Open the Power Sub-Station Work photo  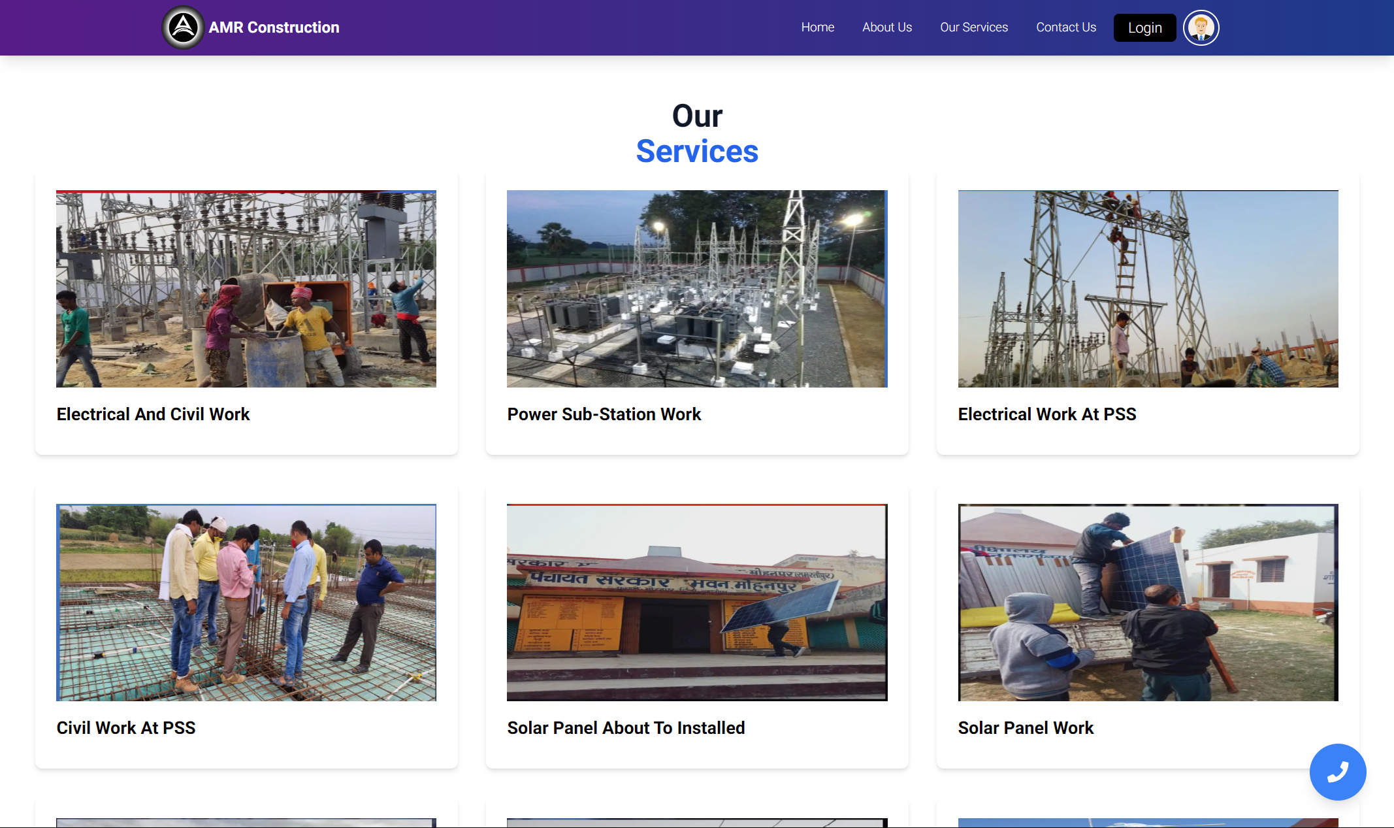pyautogui.click(x=697, y=289)
